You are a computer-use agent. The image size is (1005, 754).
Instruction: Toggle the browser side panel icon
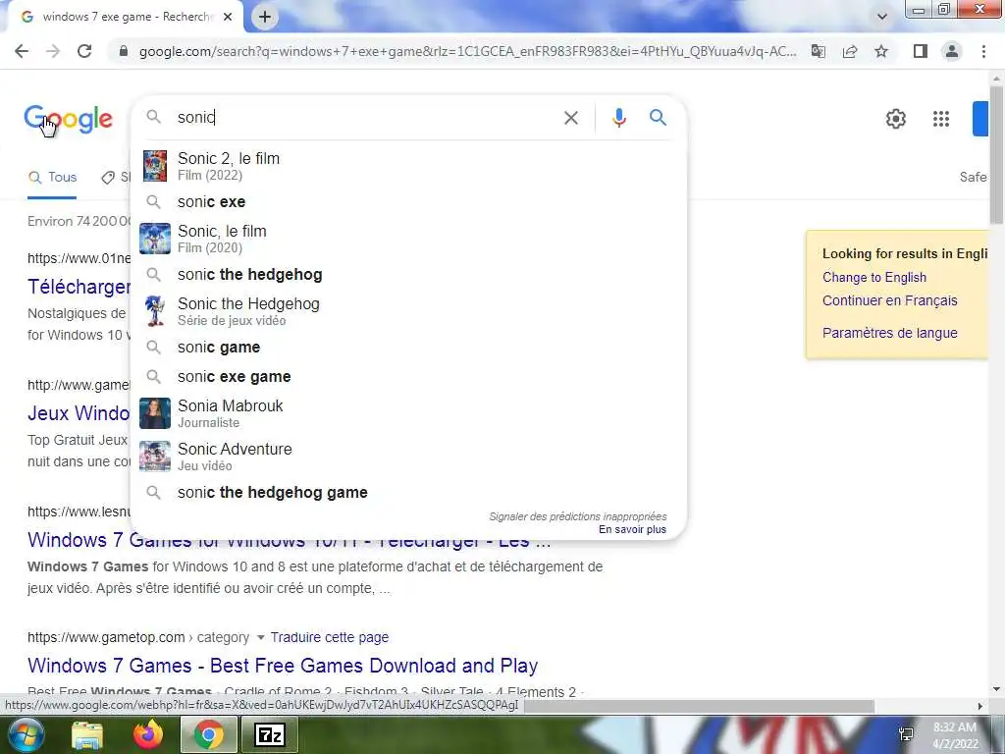point(921,51)
